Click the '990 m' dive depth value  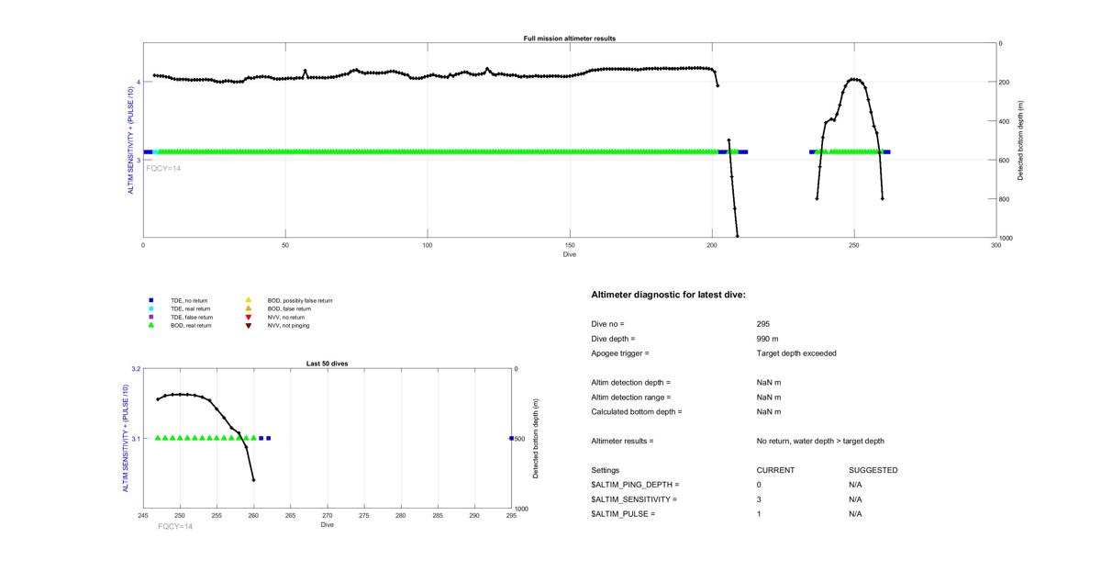tap(769, 339)
